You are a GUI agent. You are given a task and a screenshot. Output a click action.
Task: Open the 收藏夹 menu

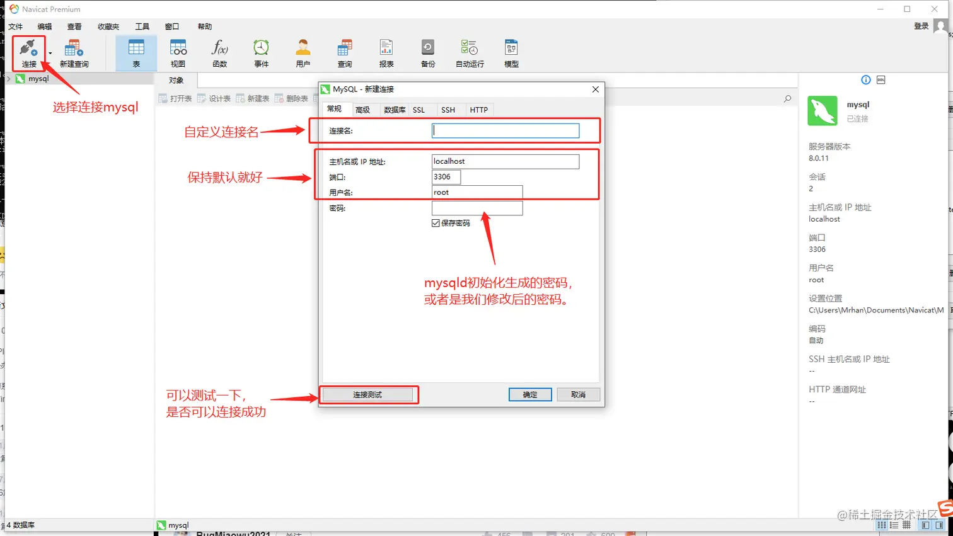coord(108,26)
